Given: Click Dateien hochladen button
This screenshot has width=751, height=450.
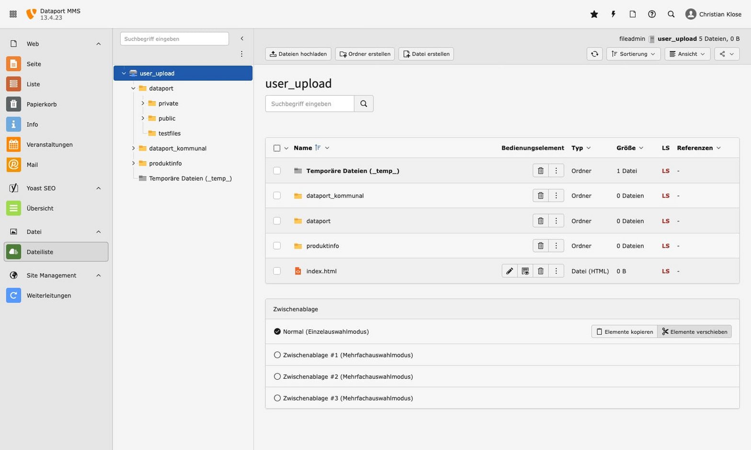Looking at the screenshot, I should pyautogui.click(x=298, y=54).
